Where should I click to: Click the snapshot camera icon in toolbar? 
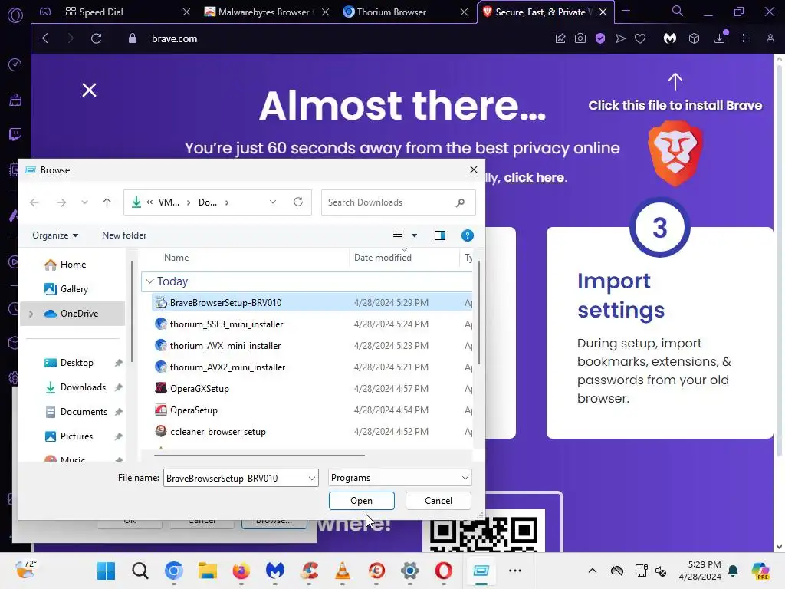coord(580,38)
